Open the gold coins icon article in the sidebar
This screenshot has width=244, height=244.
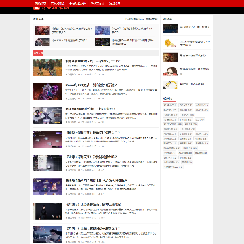click(170, 43)
